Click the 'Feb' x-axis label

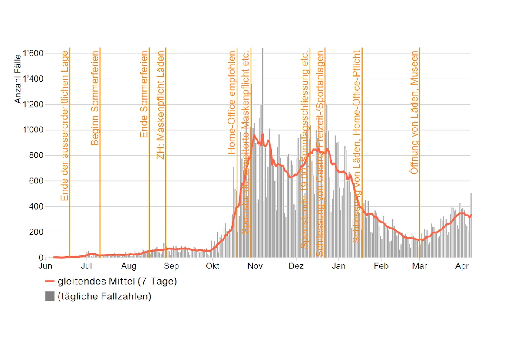pyautogui.click(x=381, y=266)
